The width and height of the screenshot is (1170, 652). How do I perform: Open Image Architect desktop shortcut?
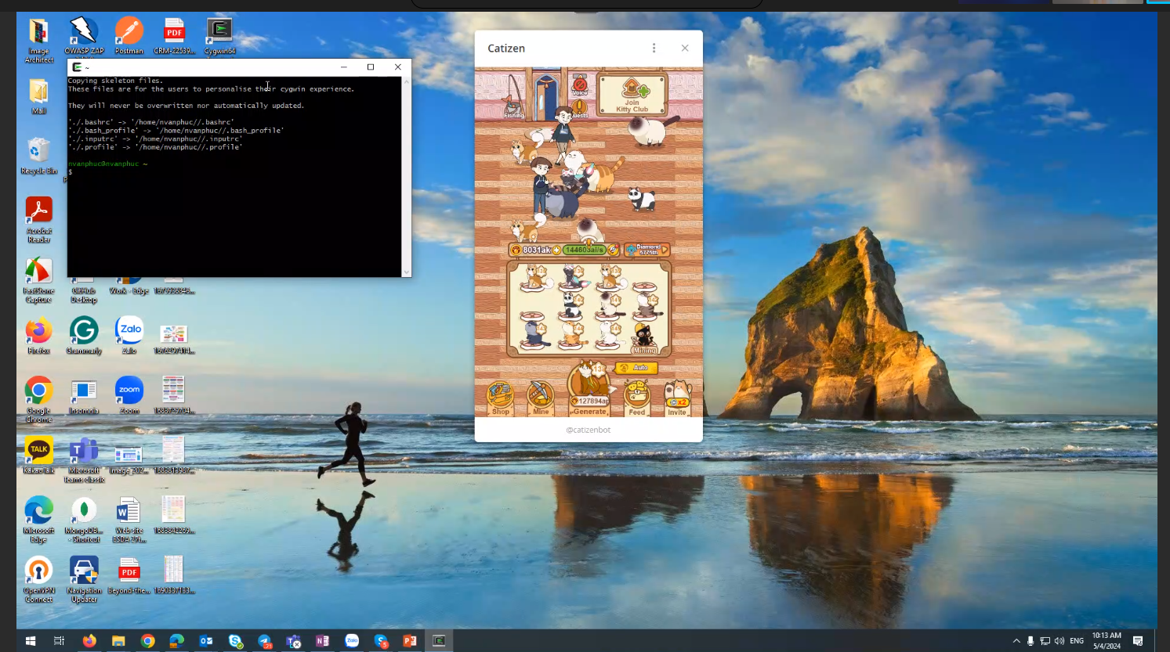coord(38,40)
